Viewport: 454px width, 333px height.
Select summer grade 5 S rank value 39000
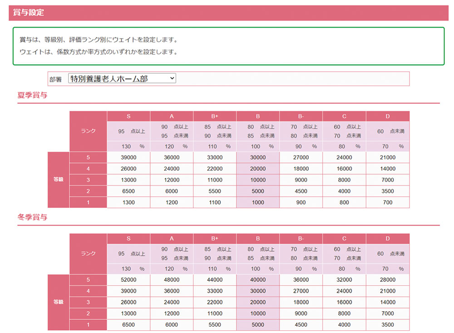point(128,157)
